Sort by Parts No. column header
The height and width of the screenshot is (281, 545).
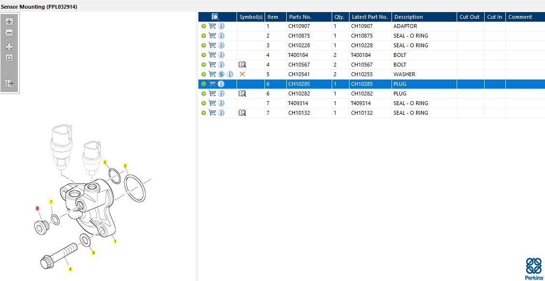tap(309, 17)
